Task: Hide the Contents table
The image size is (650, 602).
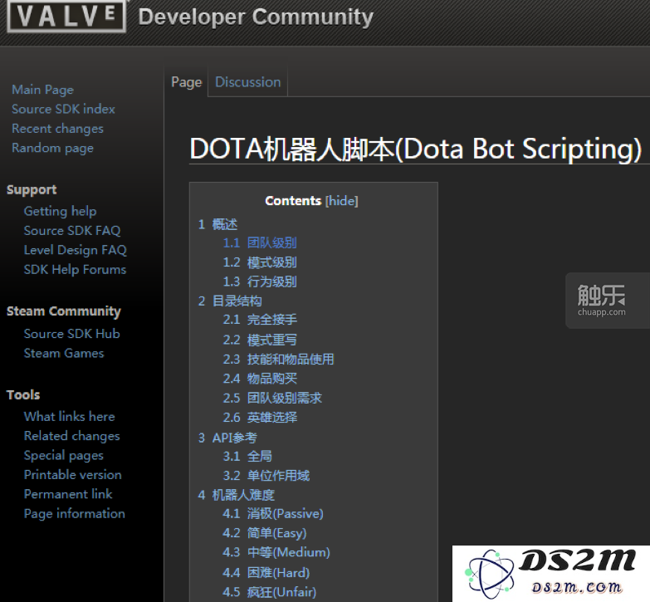Action: (x=341, y=201)
